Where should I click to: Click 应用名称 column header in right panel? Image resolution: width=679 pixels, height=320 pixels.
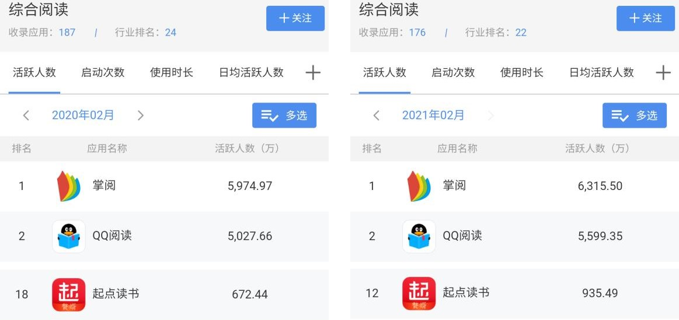[x=457, y=149]
